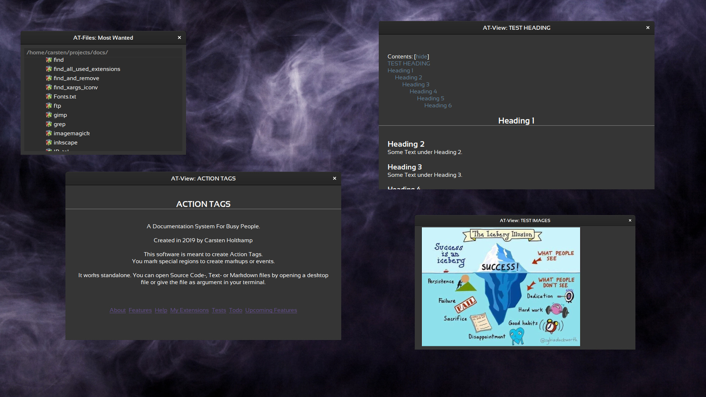
Task: Click the icon beside find_and_remove
Action: click(49, 78)
